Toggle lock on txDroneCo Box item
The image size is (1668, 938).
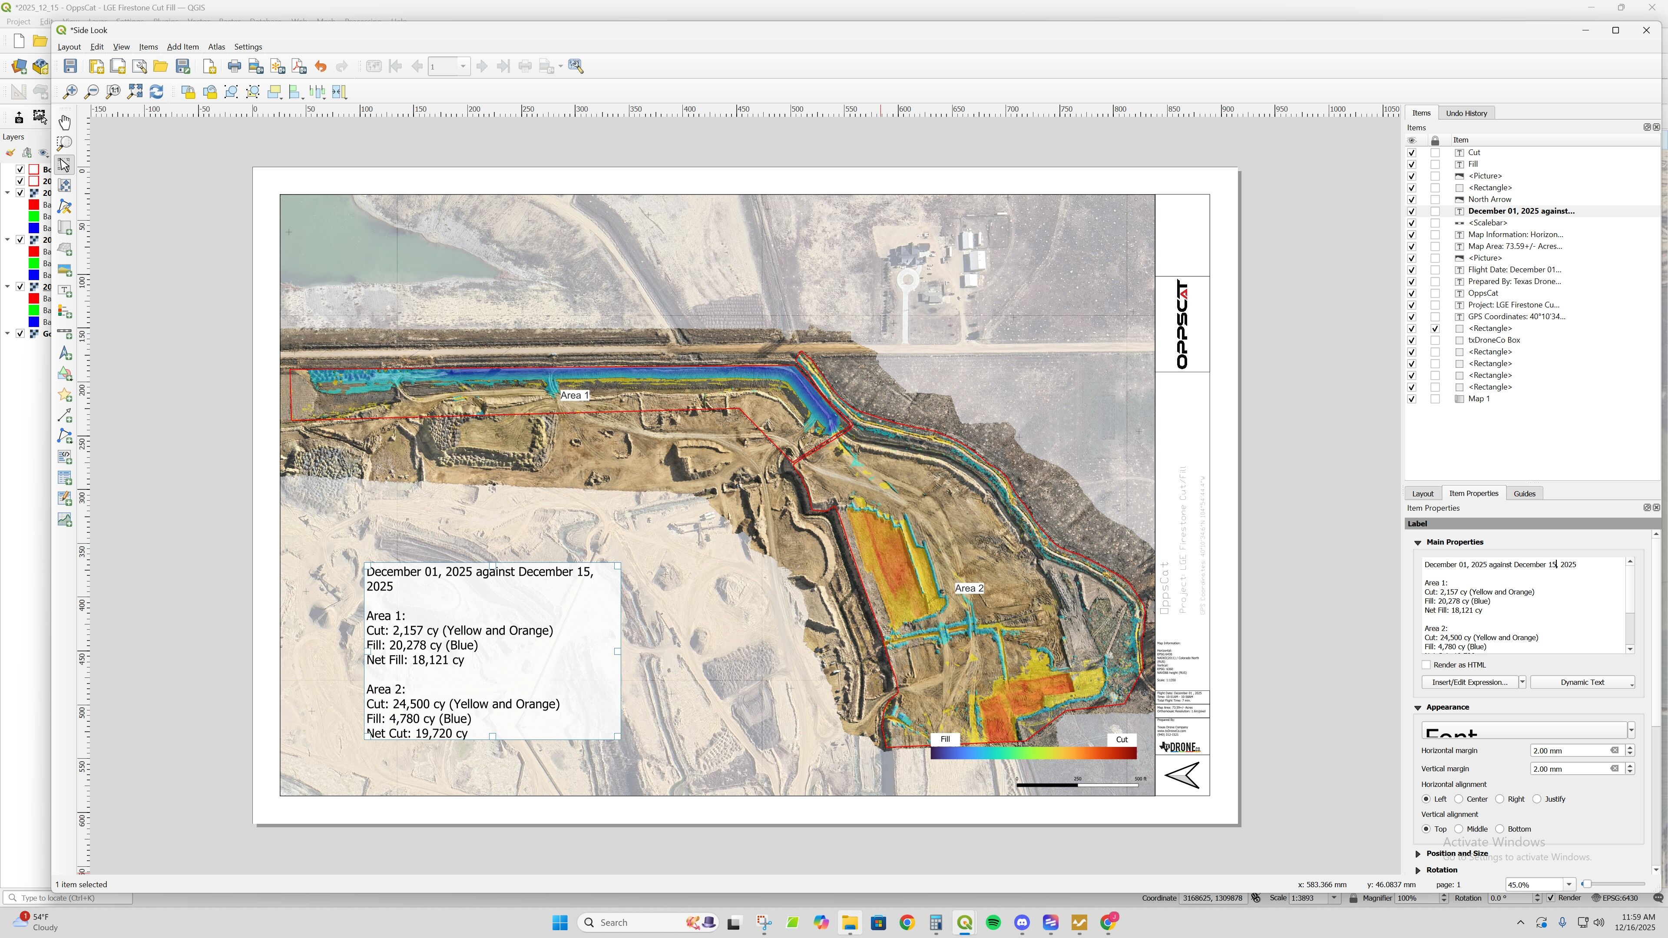[1435, 340]
